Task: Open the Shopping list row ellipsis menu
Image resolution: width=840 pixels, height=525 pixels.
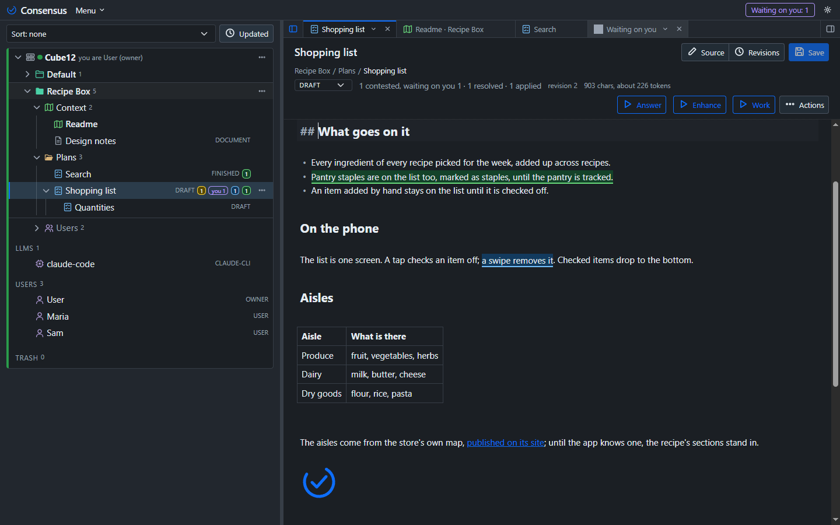Action: click(x=262, y=190)
